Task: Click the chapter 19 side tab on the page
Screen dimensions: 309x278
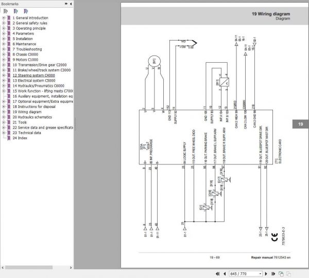Action: click(x=300, y=124)
